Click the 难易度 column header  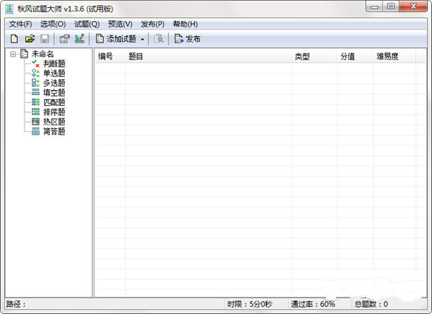[x=387, y=55]
